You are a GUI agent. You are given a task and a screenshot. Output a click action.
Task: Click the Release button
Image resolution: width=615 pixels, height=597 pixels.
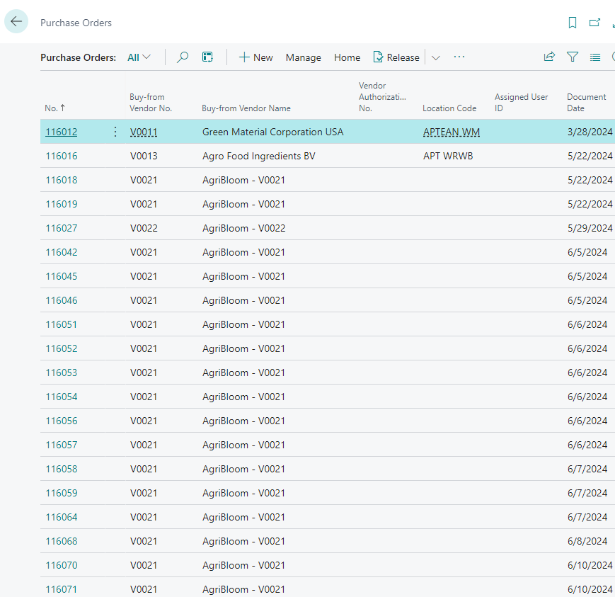click(x=396, y=57)
